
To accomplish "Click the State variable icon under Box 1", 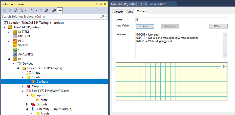I will (37, 100).
